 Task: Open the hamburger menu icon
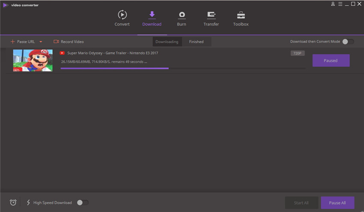point(340,4)
